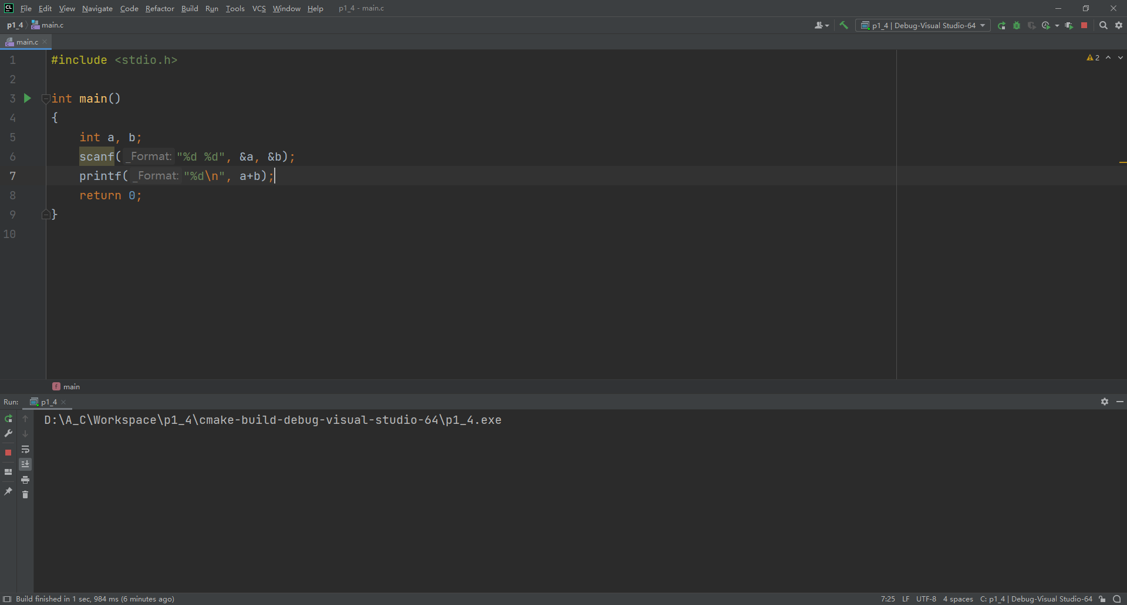
Task: Click the green Build hammer icon
Action: click(843, 25)
